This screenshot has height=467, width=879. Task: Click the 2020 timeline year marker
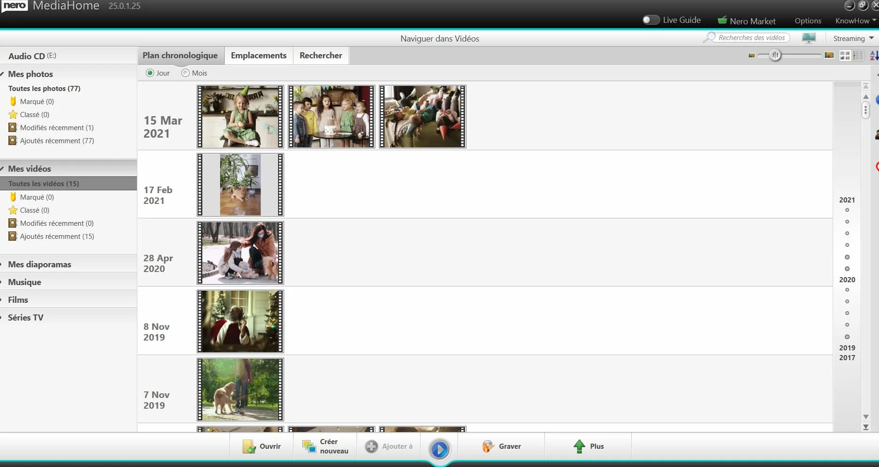click(x=847, y=279)
